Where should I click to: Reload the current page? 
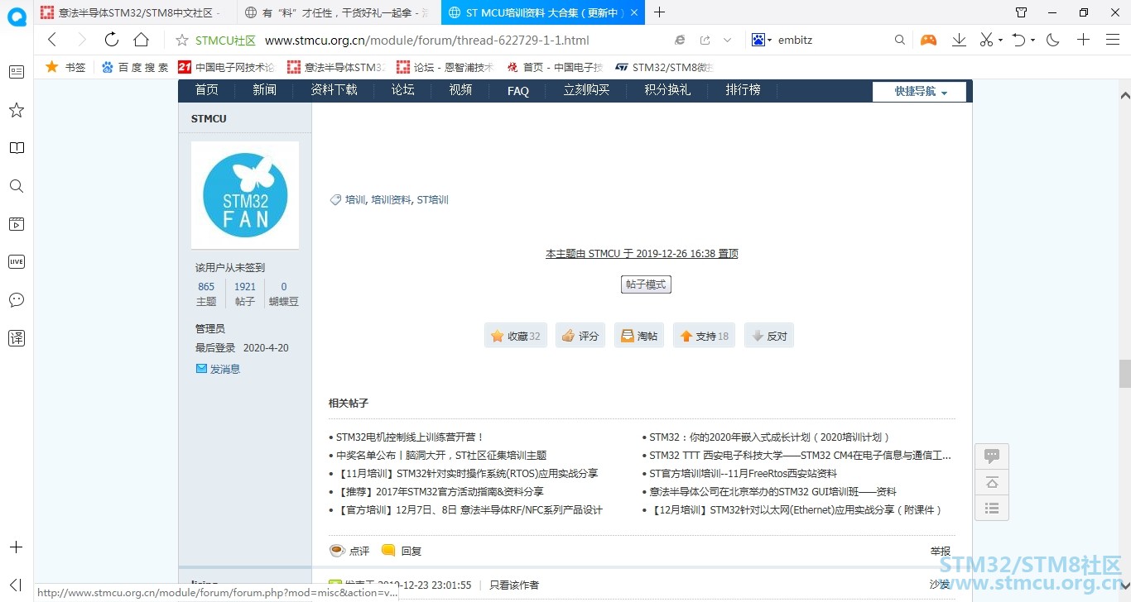tap(111, 40)
